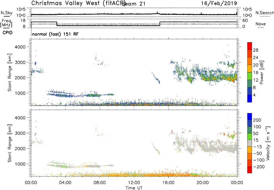
Task: Click the "50" label on the velocity colorbar
Action: (256, 133)
